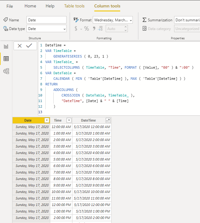Switch to the Help tab

[50, 6]
